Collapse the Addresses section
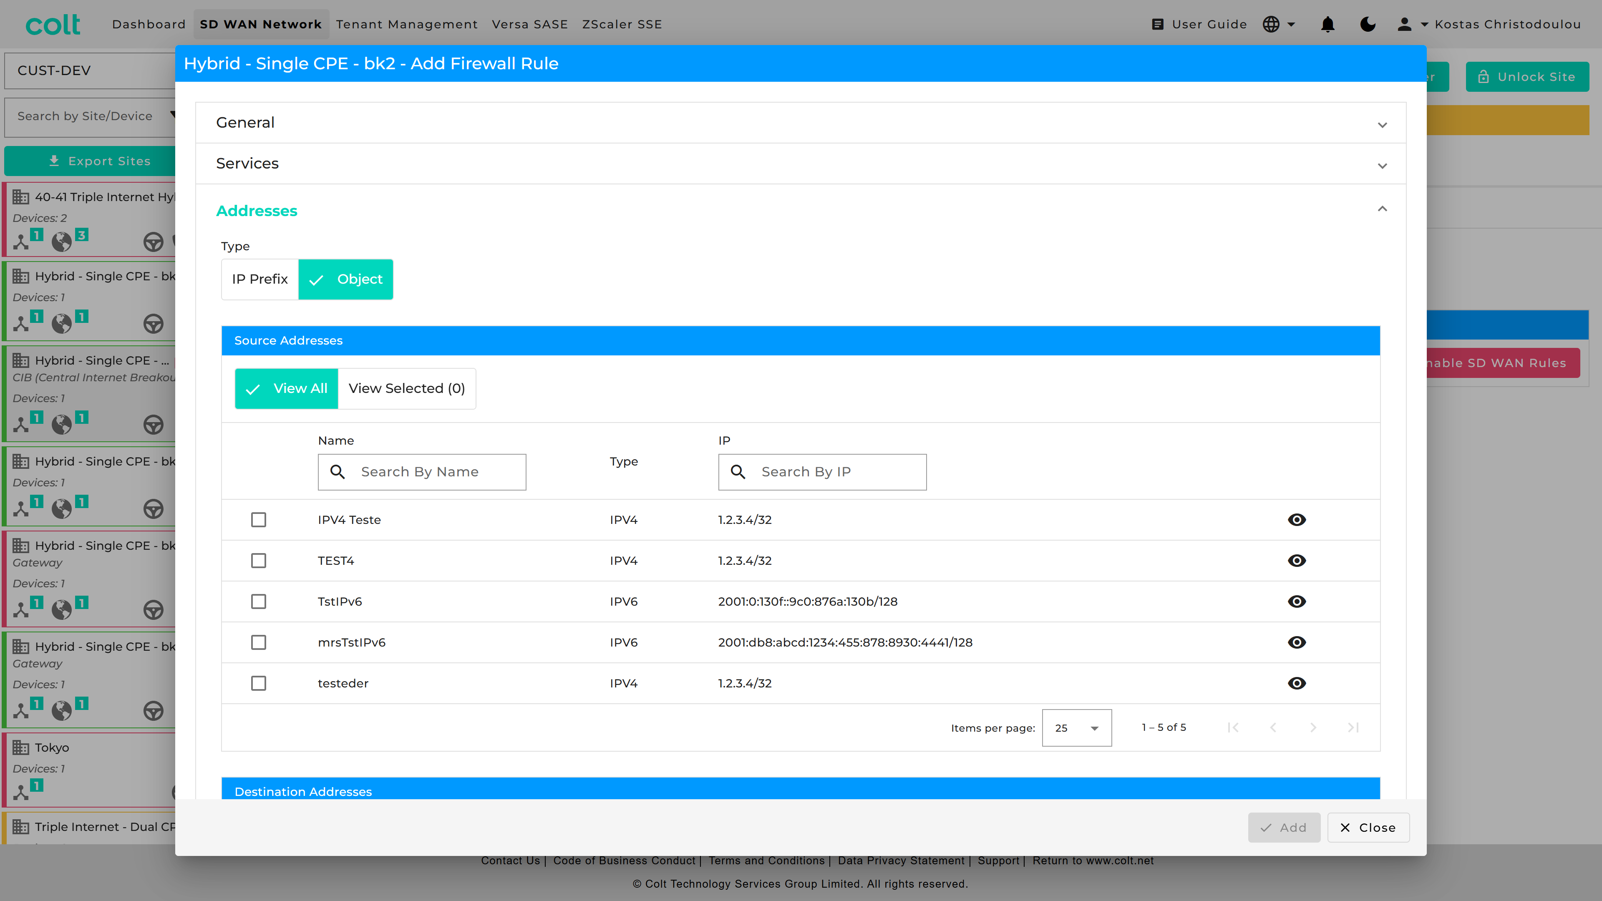 [x=1382, y=209]
